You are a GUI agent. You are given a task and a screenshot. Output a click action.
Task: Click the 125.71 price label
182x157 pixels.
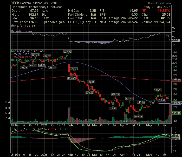coord(115,94)
